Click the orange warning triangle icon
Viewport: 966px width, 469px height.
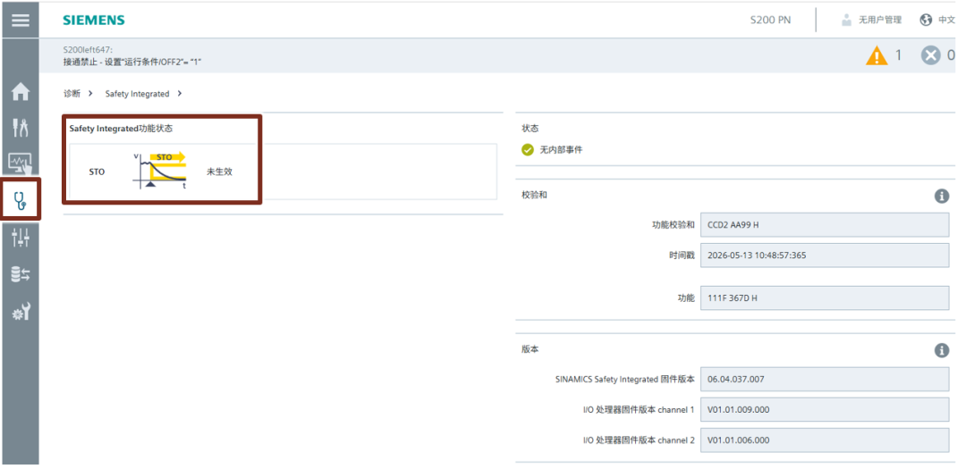click(x=876, y=56)
